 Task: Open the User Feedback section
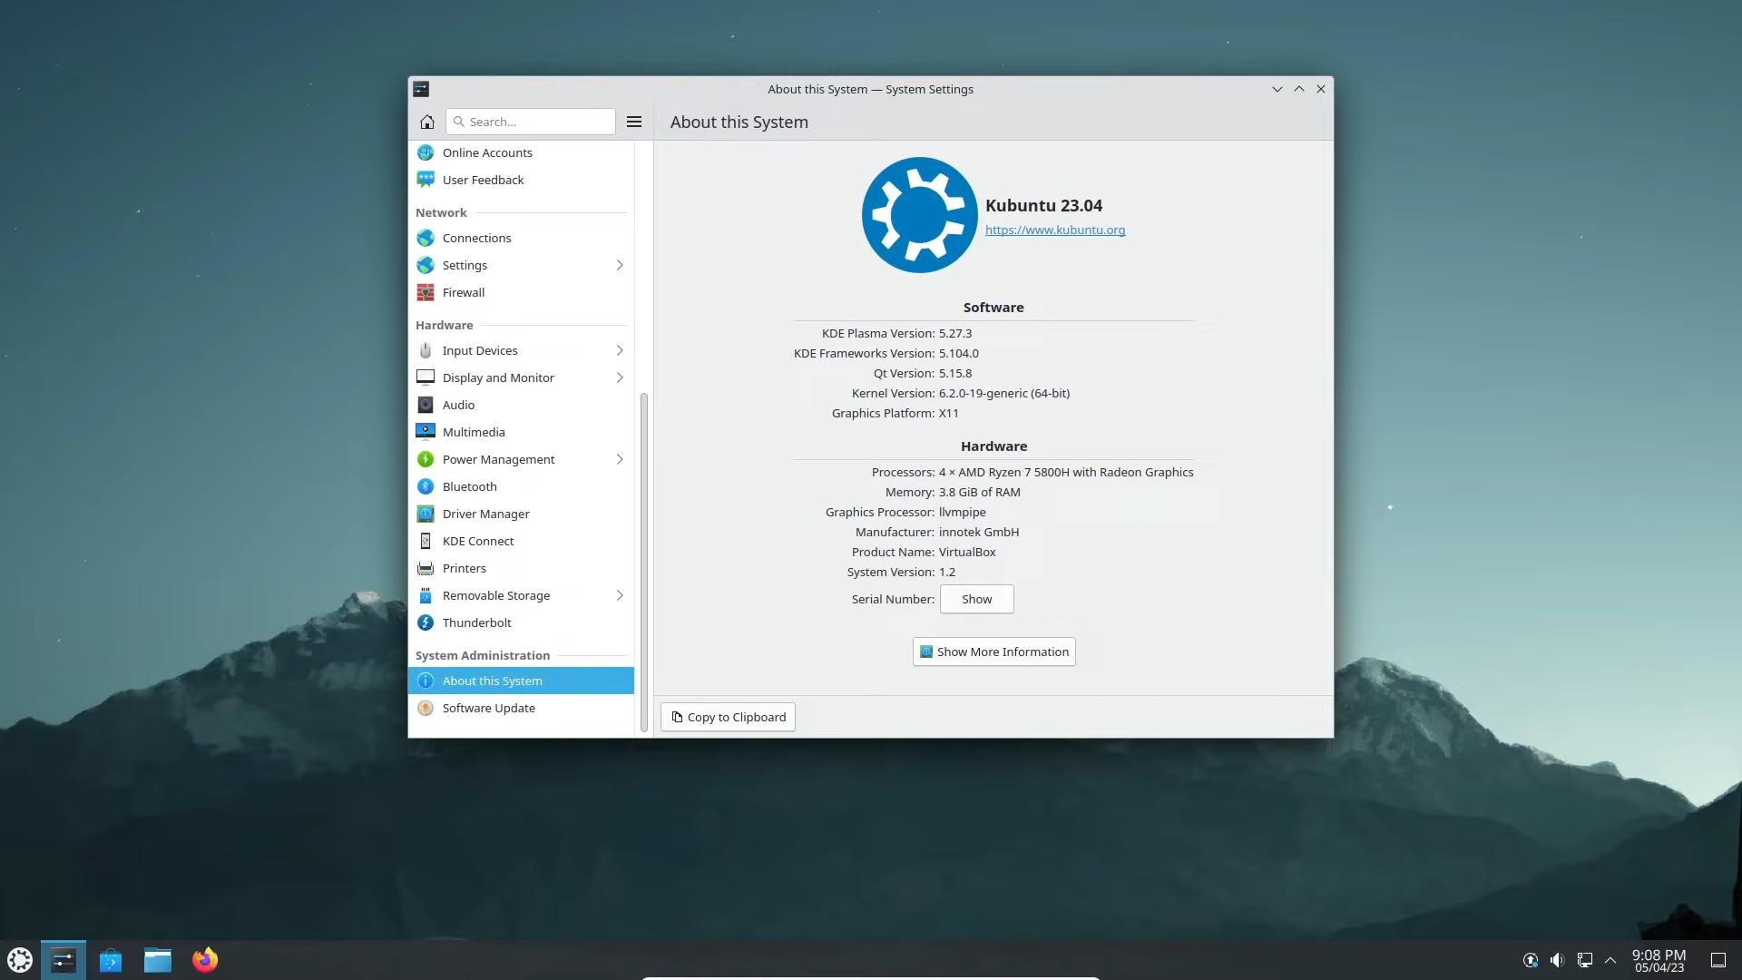click(483, 180)
